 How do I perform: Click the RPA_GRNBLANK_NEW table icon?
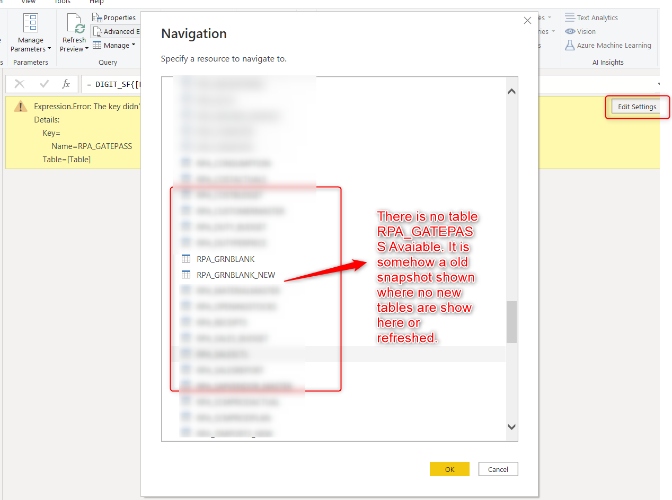(x=186, y=275)
